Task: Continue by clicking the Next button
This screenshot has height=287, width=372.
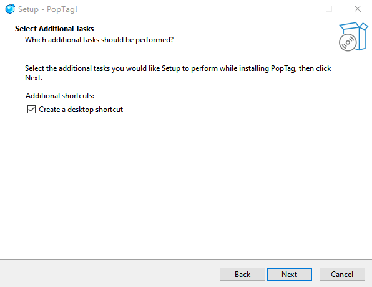Action: (289, 274)
